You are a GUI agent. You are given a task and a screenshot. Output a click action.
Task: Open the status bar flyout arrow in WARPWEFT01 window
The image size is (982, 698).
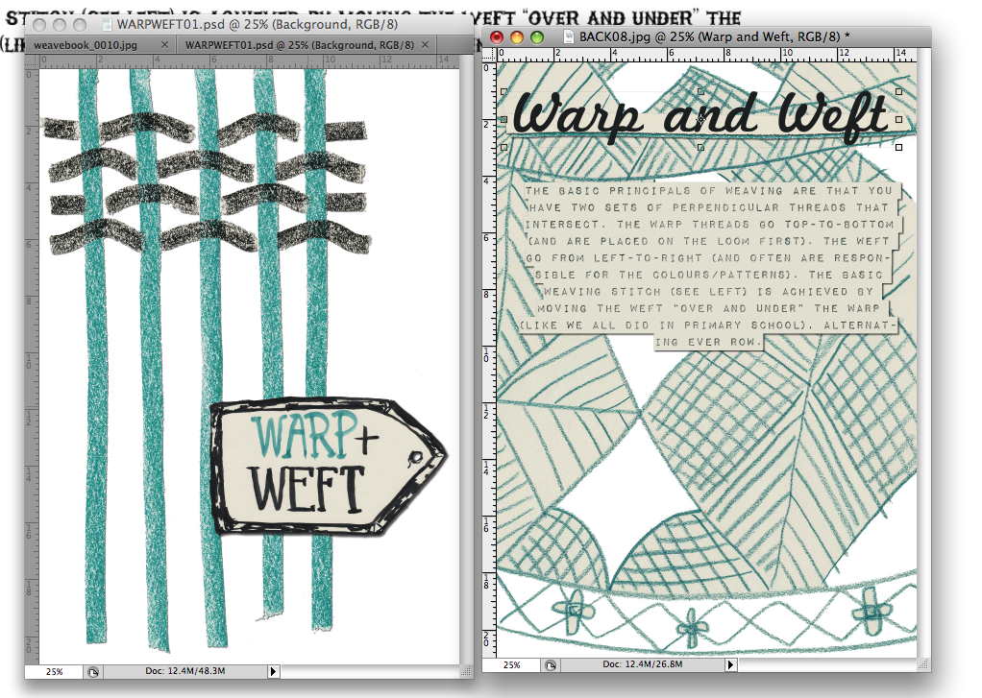[273, 671]
